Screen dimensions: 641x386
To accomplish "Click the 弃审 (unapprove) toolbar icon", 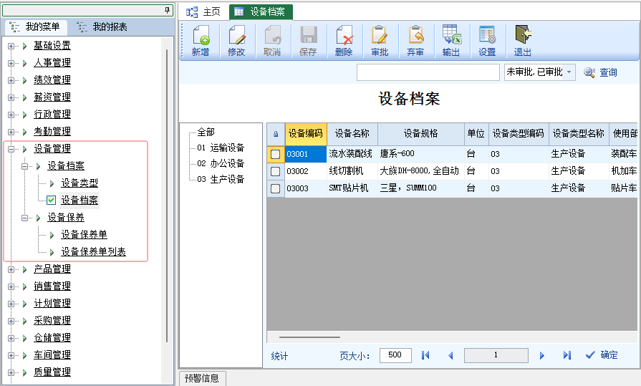I will pyautogui.click(x=415, y=41).
